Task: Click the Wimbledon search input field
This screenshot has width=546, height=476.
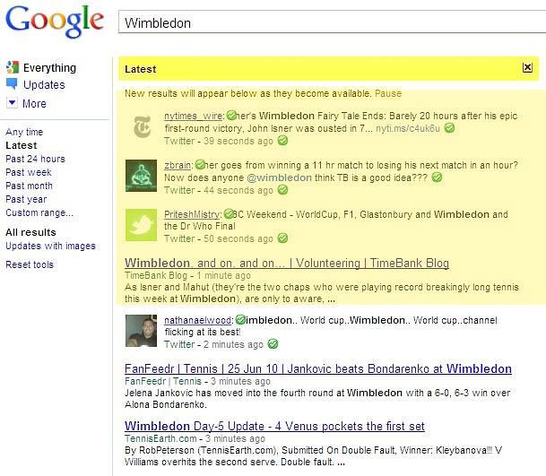Action: [x=332, y=23]
